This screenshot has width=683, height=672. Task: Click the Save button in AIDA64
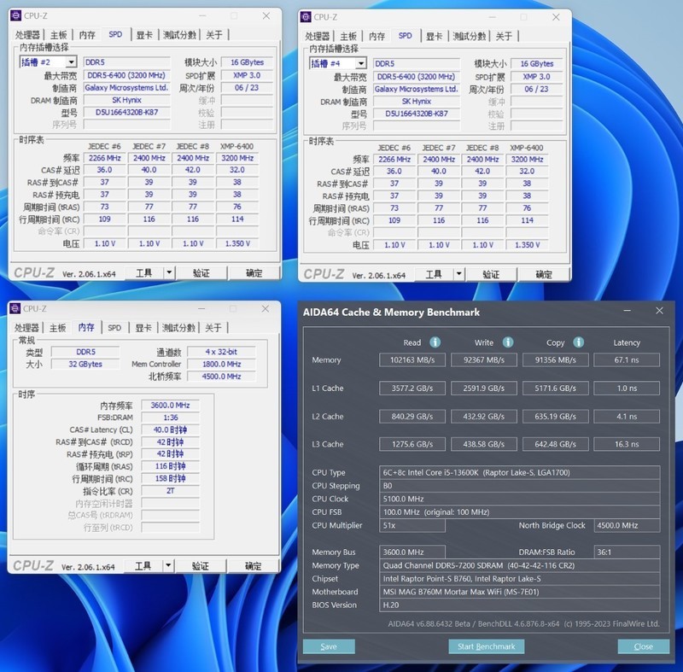(328, 646)
